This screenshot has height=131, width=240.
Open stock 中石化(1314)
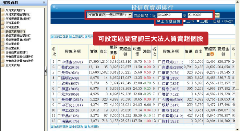(x=72, y=105)
